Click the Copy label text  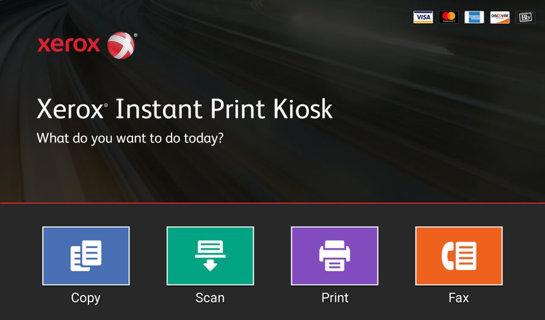pos(85,298)
